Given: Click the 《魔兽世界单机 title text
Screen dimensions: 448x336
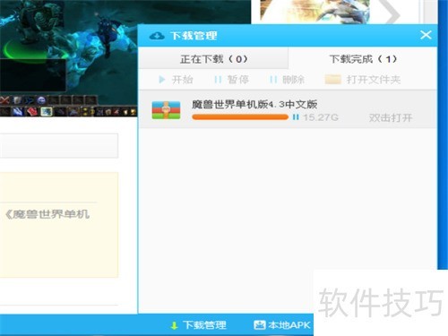Looking at the screenshot, I should coord(47,214).
